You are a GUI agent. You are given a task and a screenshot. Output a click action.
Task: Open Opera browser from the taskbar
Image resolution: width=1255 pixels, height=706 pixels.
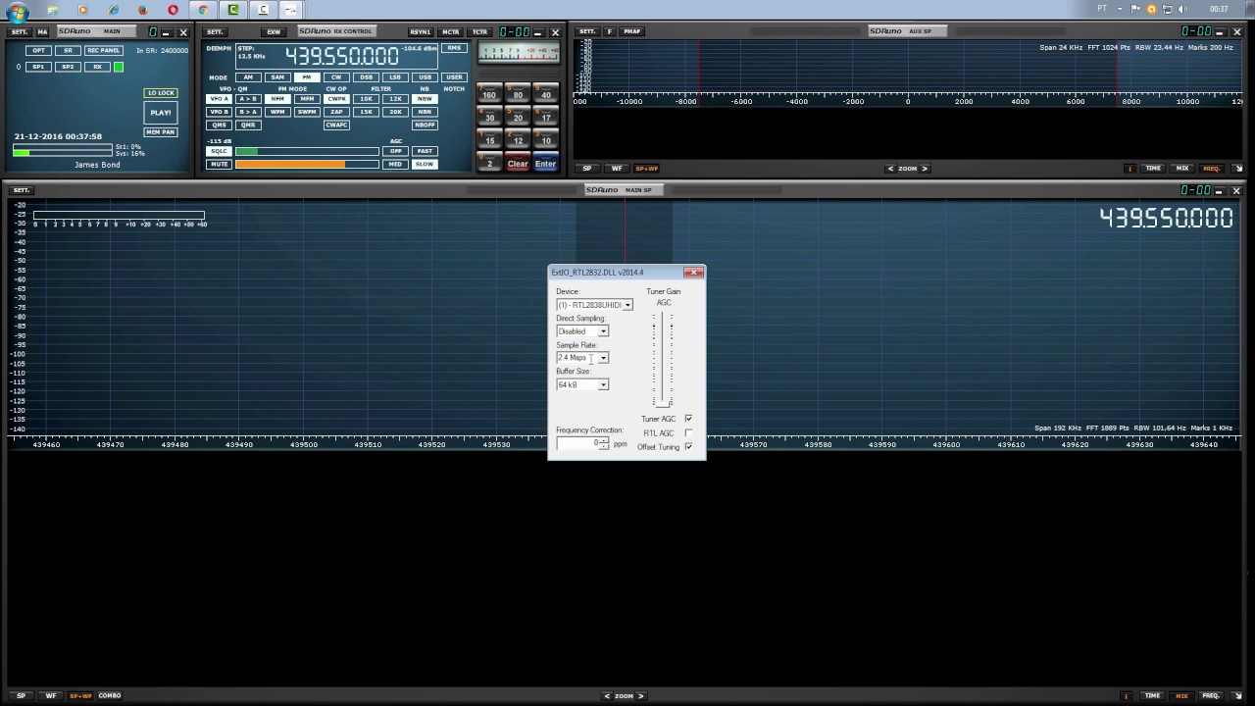point(174,10)
